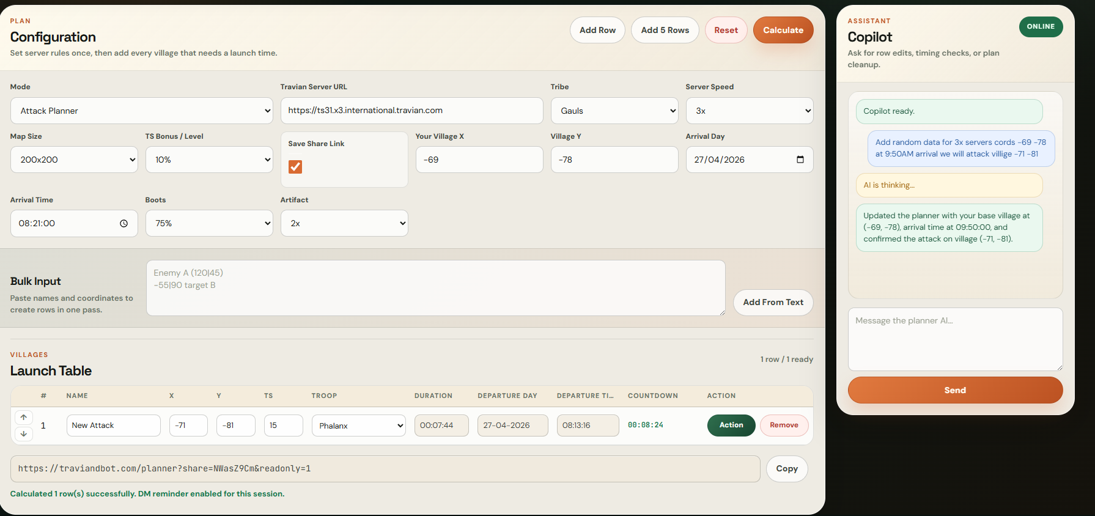Open the TS Bonus / Level dropdown

209,160
